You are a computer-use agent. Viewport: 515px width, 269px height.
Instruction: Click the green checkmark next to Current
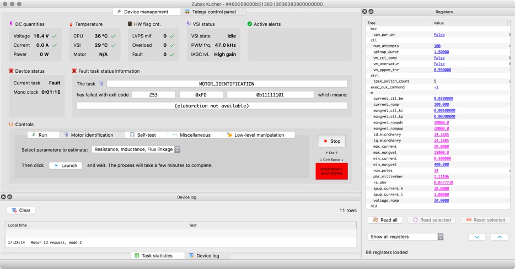point(55,45)
